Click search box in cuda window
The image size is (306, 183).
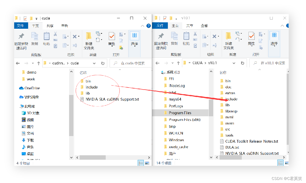click(x=130, y=63)
